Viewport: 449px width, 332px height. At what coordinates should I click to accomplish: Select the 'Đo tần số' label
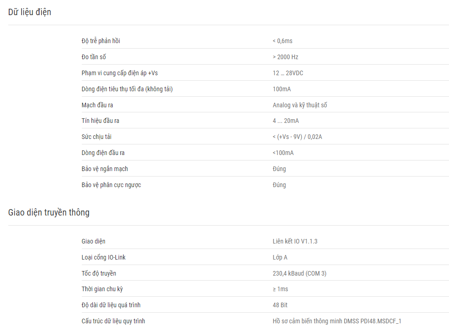[x=94, y=57]
